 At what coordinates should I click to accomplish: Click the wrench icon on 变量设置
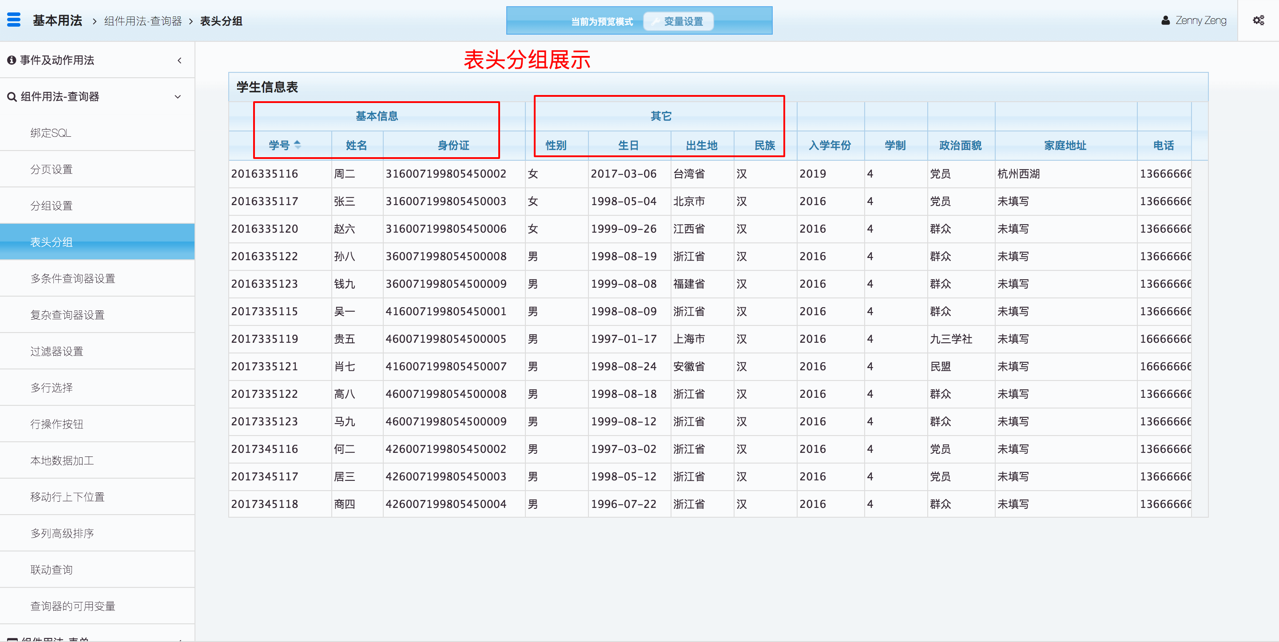(655, 21)
